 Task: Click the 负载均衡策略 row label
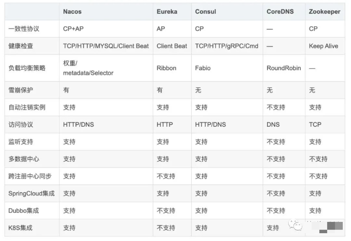point(27,68)
